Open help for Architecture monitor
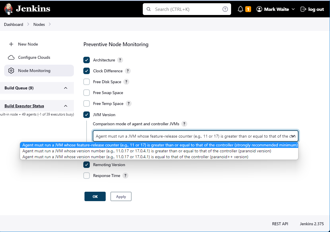This screenshot has width=330, height=232. (x=120, y=60)
